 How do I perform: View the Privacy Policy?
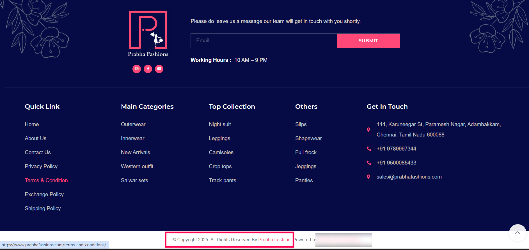click(x=41, y=166)
